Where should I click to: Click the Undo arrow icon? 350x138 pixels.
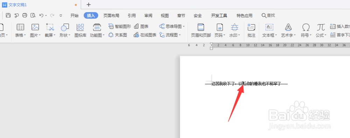[41, 15]
